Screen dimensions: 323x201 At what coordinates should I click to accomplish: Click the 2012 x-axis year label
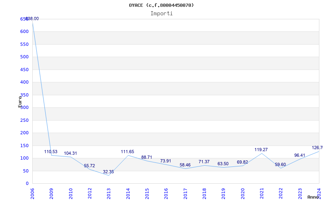point(90,194)
